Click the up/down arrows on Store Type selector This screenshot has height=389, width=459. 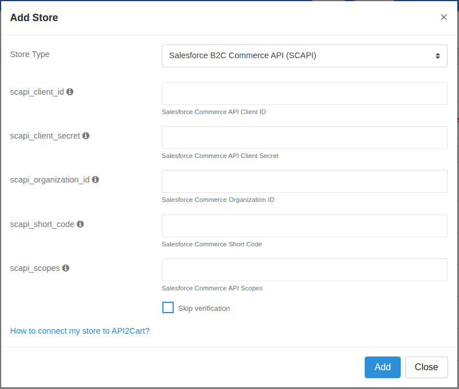(439, 55)
